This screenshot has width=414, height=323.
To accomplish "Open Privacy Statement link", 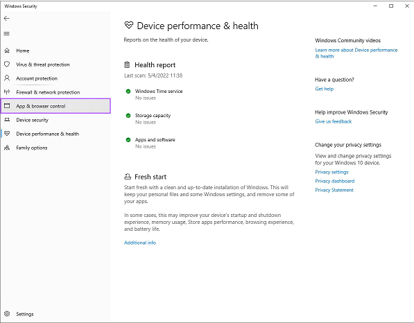I will (x=334, y=190).
